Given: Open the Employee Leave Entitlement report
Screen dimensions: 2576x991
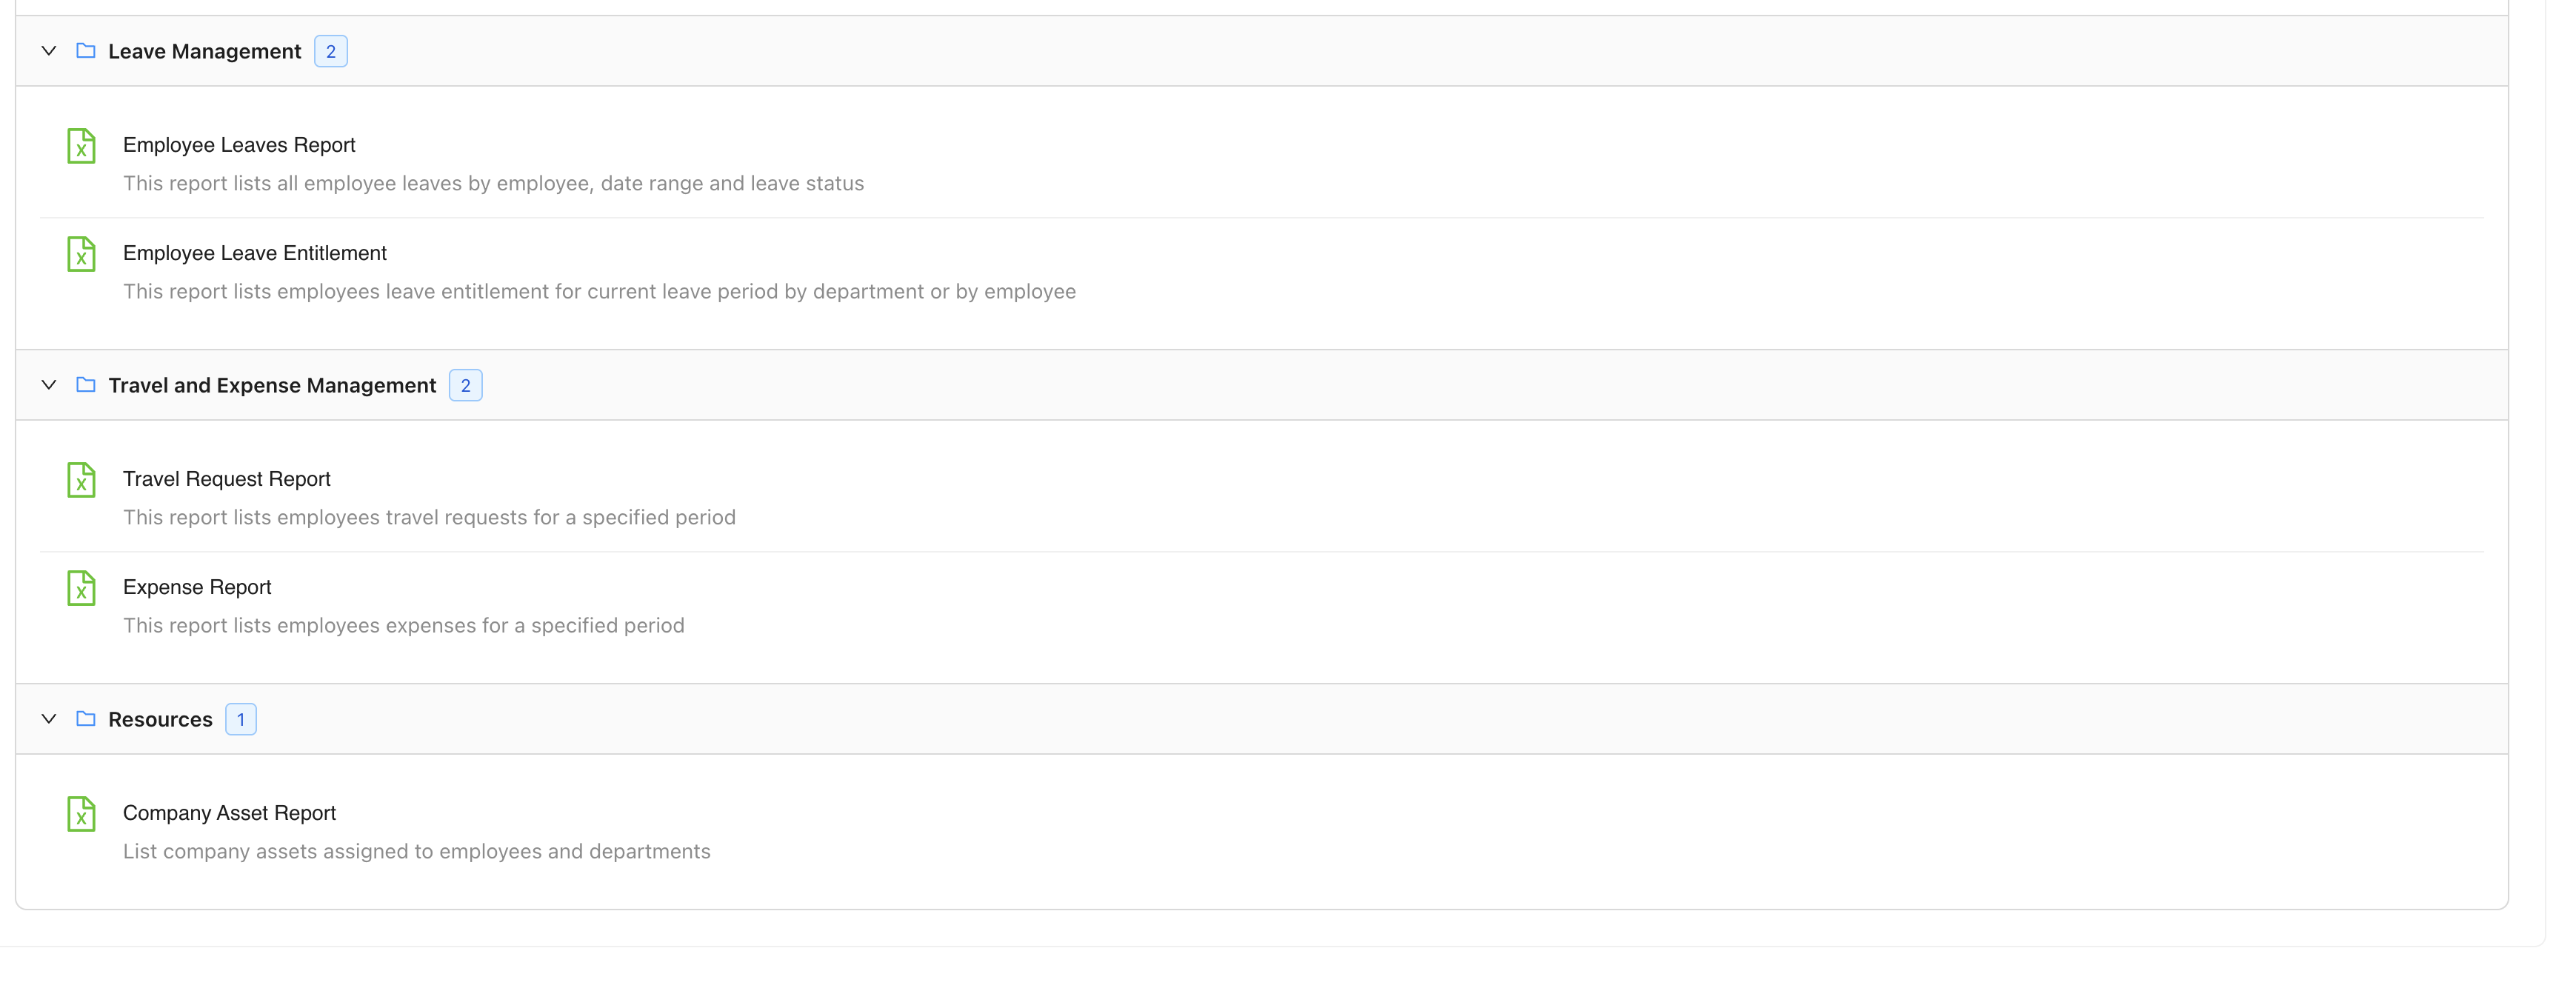Looking at the screenshot, I should [254, 253].
